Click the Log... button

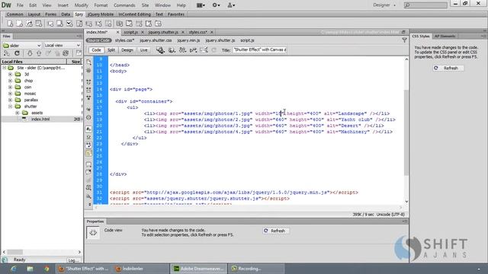coord(74,260)
